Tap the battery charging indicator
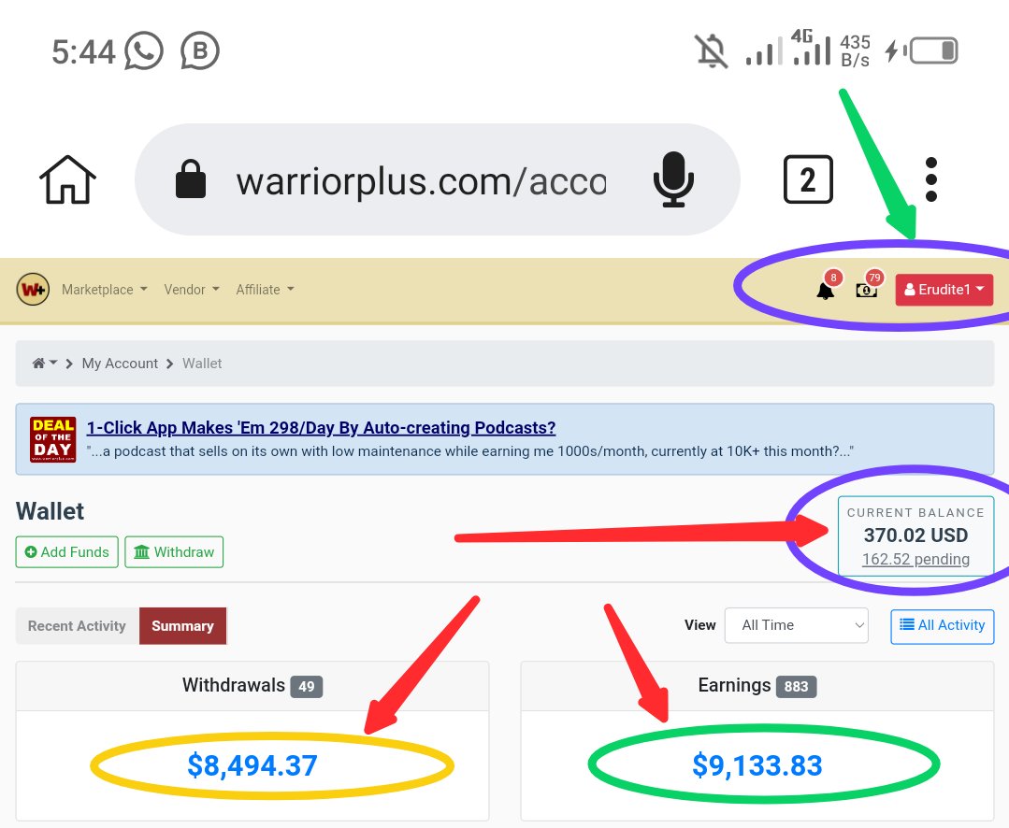This screenshot has width=1009, height=828. [x=921, y=50]
